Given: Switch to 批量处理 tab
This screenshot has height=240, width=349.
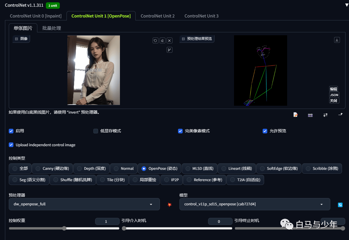Looking at the screenshot, I should pyautogui.click(x=52, y=28).
